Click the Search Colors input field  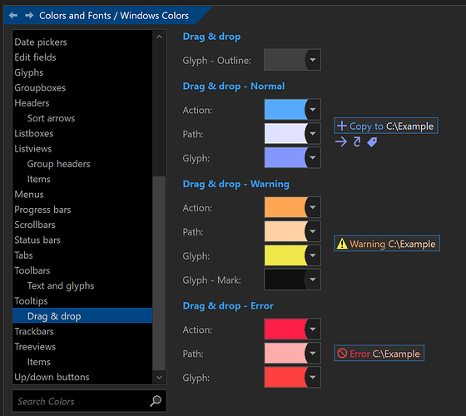point(80,401)
